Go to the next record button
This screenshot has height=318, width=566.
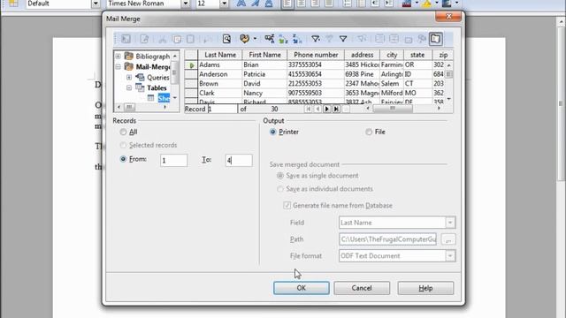pyautogui.click(x=327, y=109)
